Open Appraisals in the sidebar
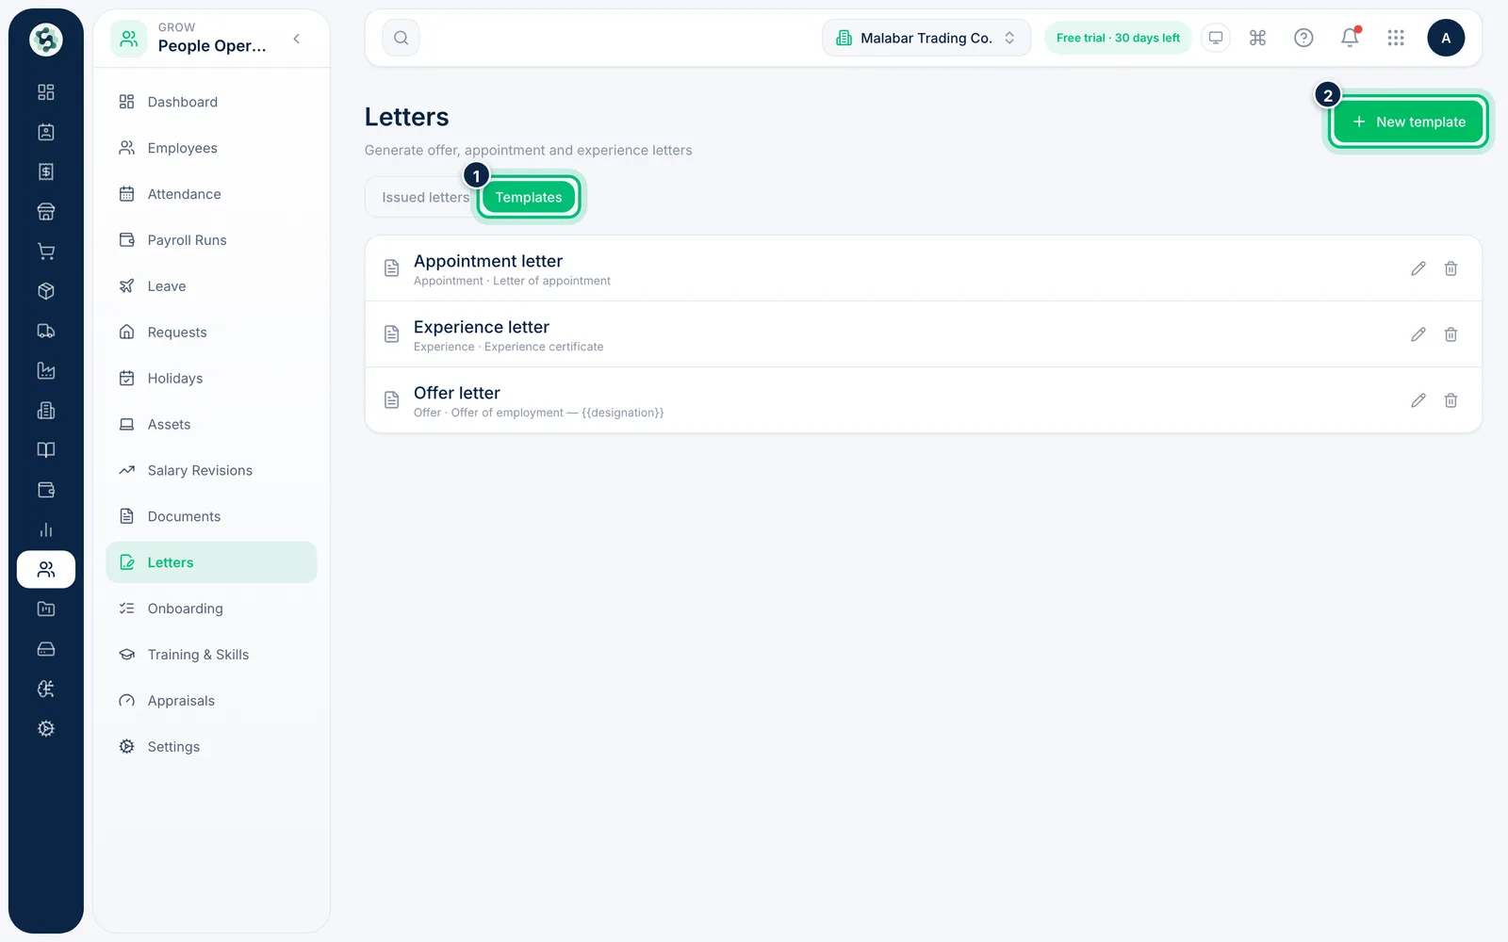This screenshot has height=942, width=1508. pyautogui.click(x=211, y=701)
